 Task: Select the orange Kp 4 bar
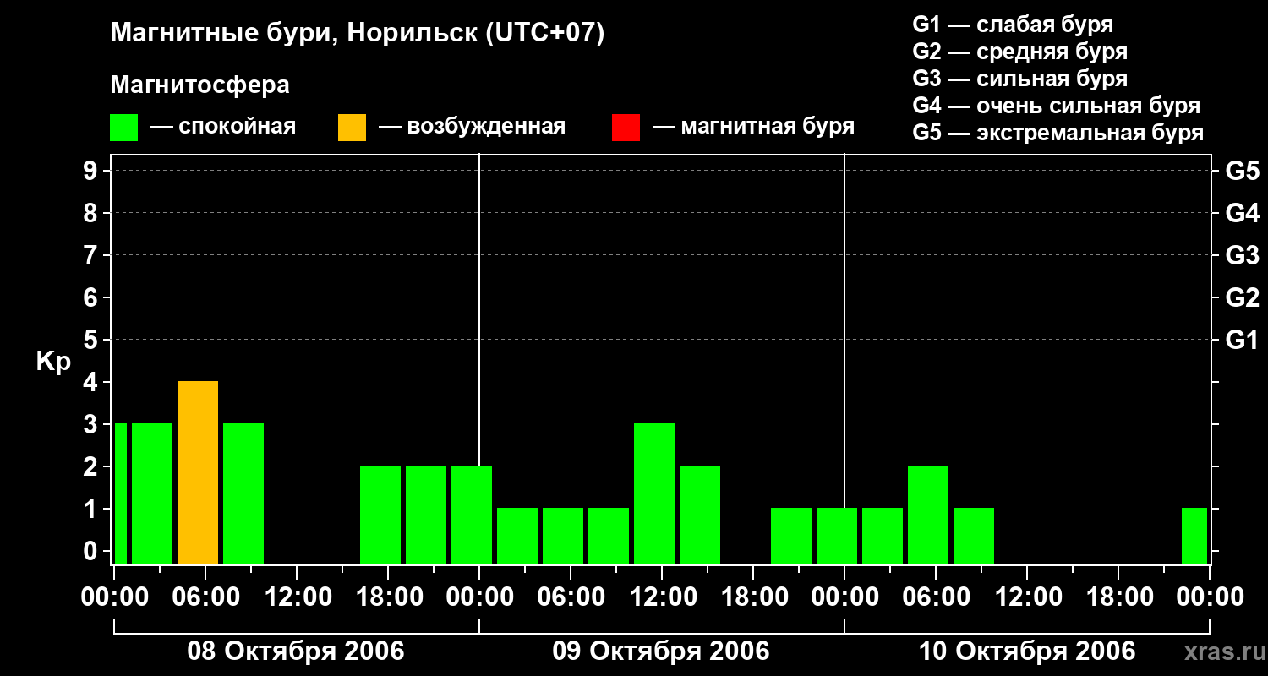coord(198,472)
